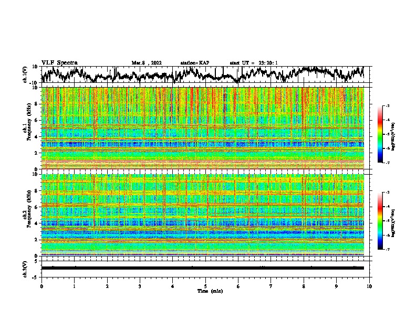Click the ch.1 color bar log(PSD) label
The height and width of the screenshot is (321, 416).
393,136
